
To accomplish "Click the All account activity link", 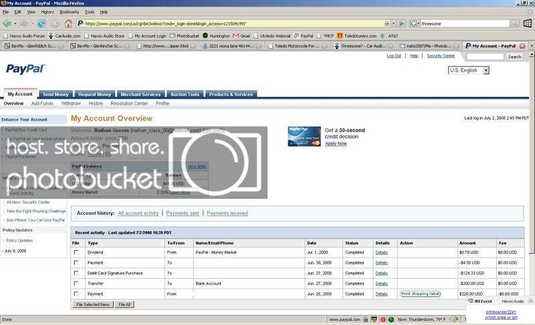I will click(x=138, y=214).
